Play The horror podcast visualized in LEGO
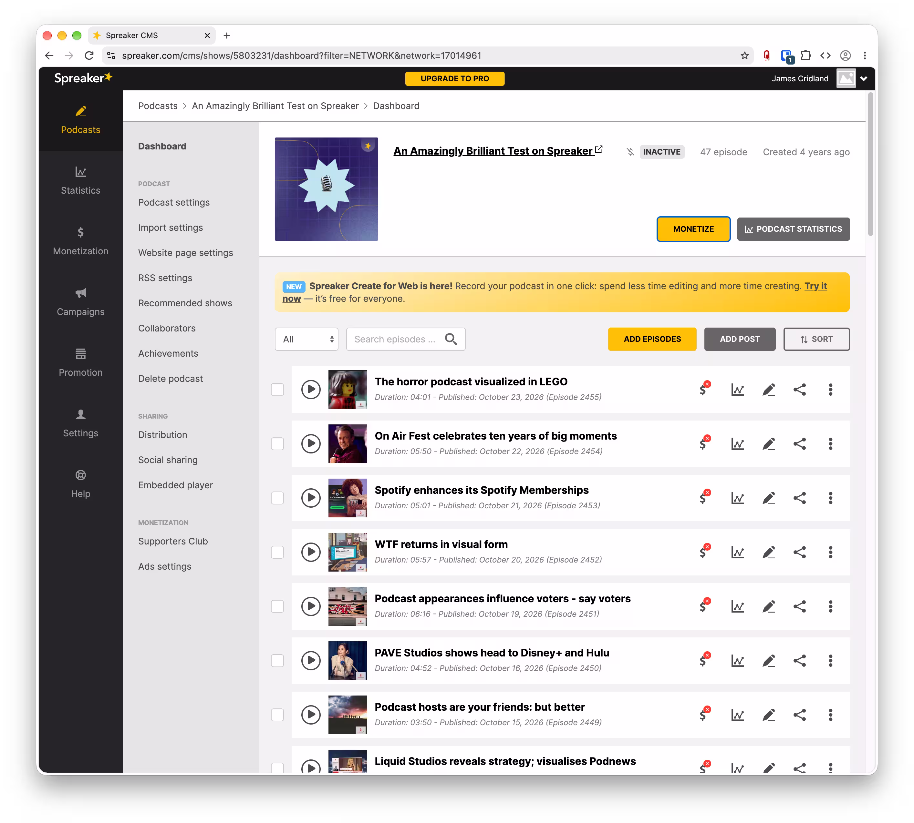Screen dimensions: 914x823 pyautogui.click(x=311, y=389)
